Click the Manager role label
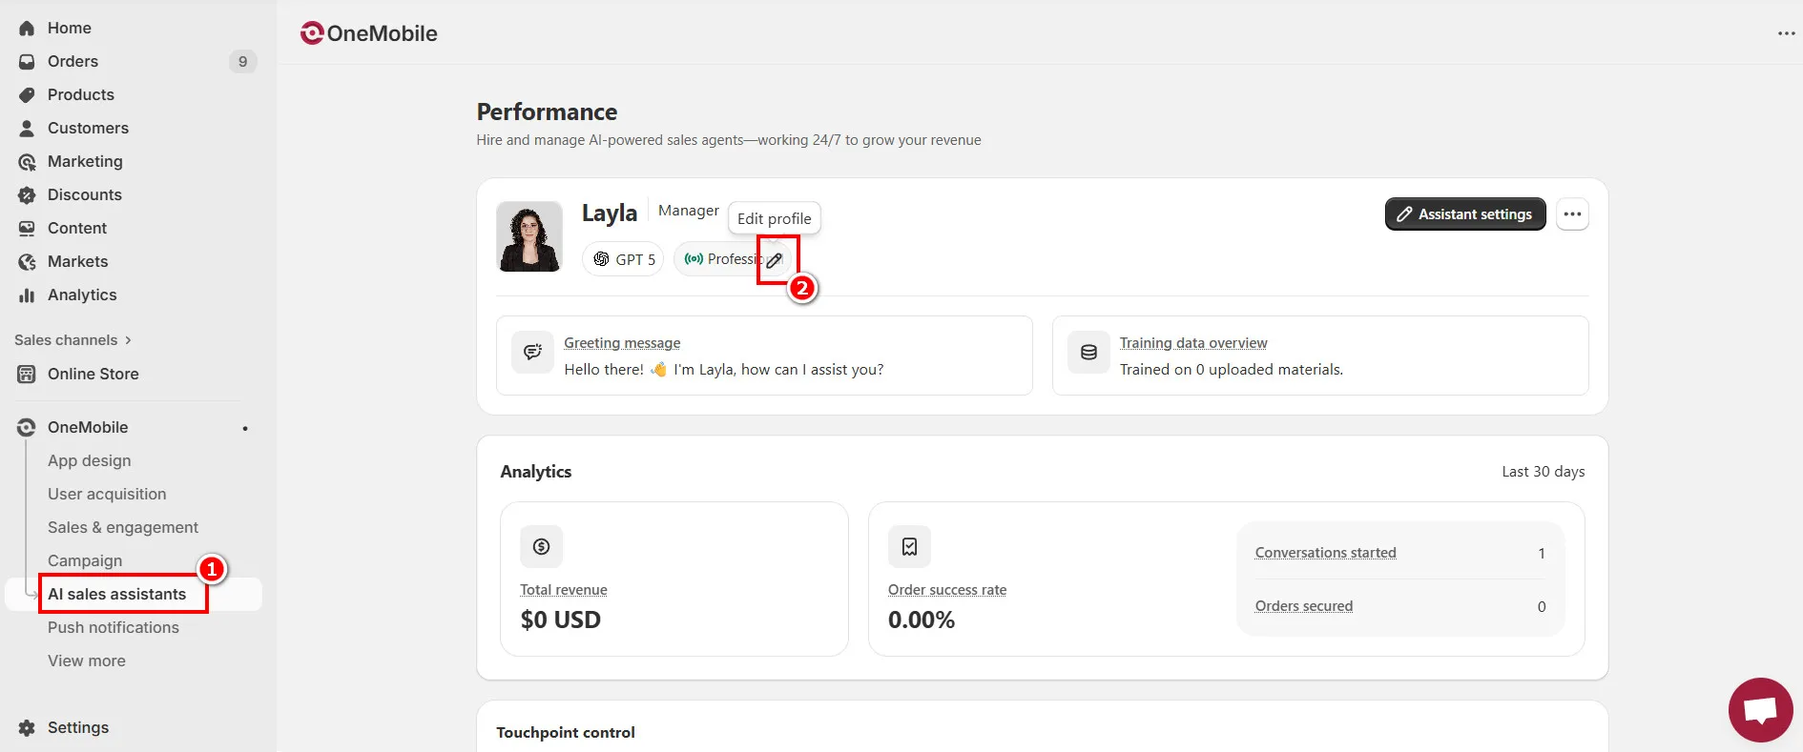The image size is (1803, 752). point(689,211)
